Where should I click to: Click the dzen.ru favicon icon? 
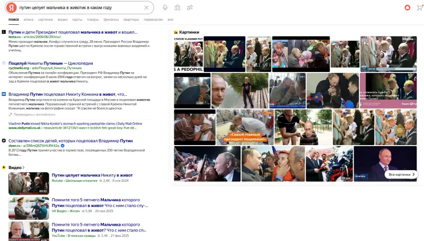[4, 141]
